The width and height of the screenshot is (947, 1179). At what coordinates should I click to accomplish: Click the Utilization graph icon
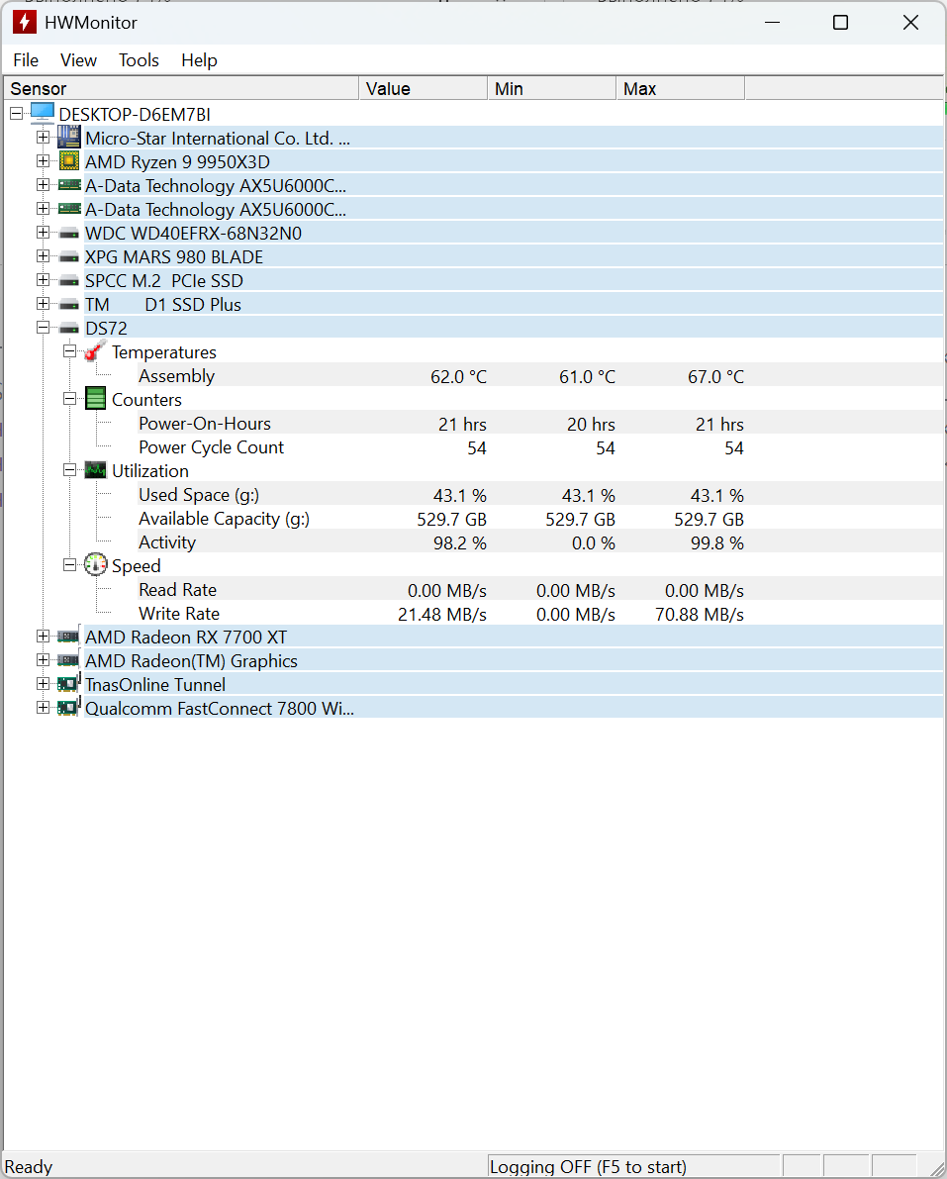(x=95, y=470)
